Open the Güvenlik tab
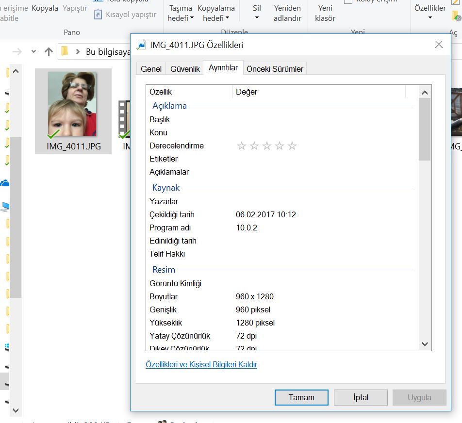The image size is (462, 423). 185,69
